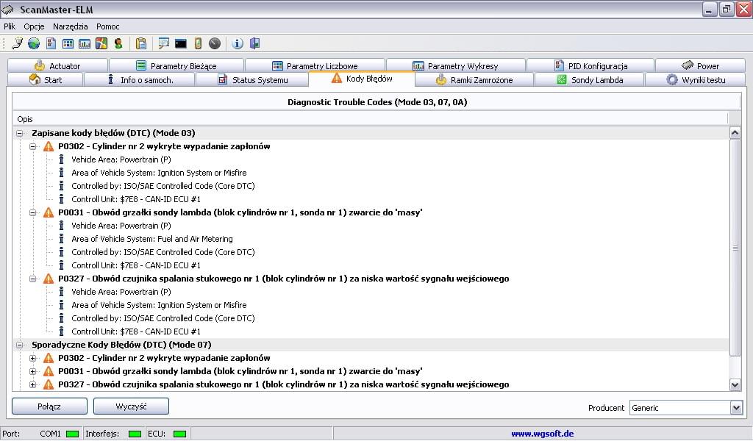Open the www.wgsoft.de link

[542, 434]
